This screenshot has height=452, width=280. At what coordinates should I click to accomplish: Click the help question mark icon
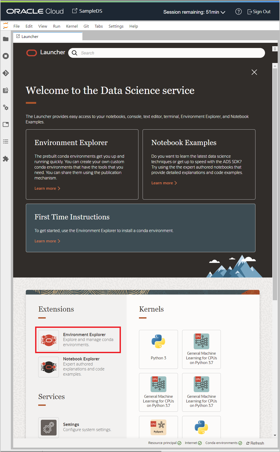click(x=238, y=12)
